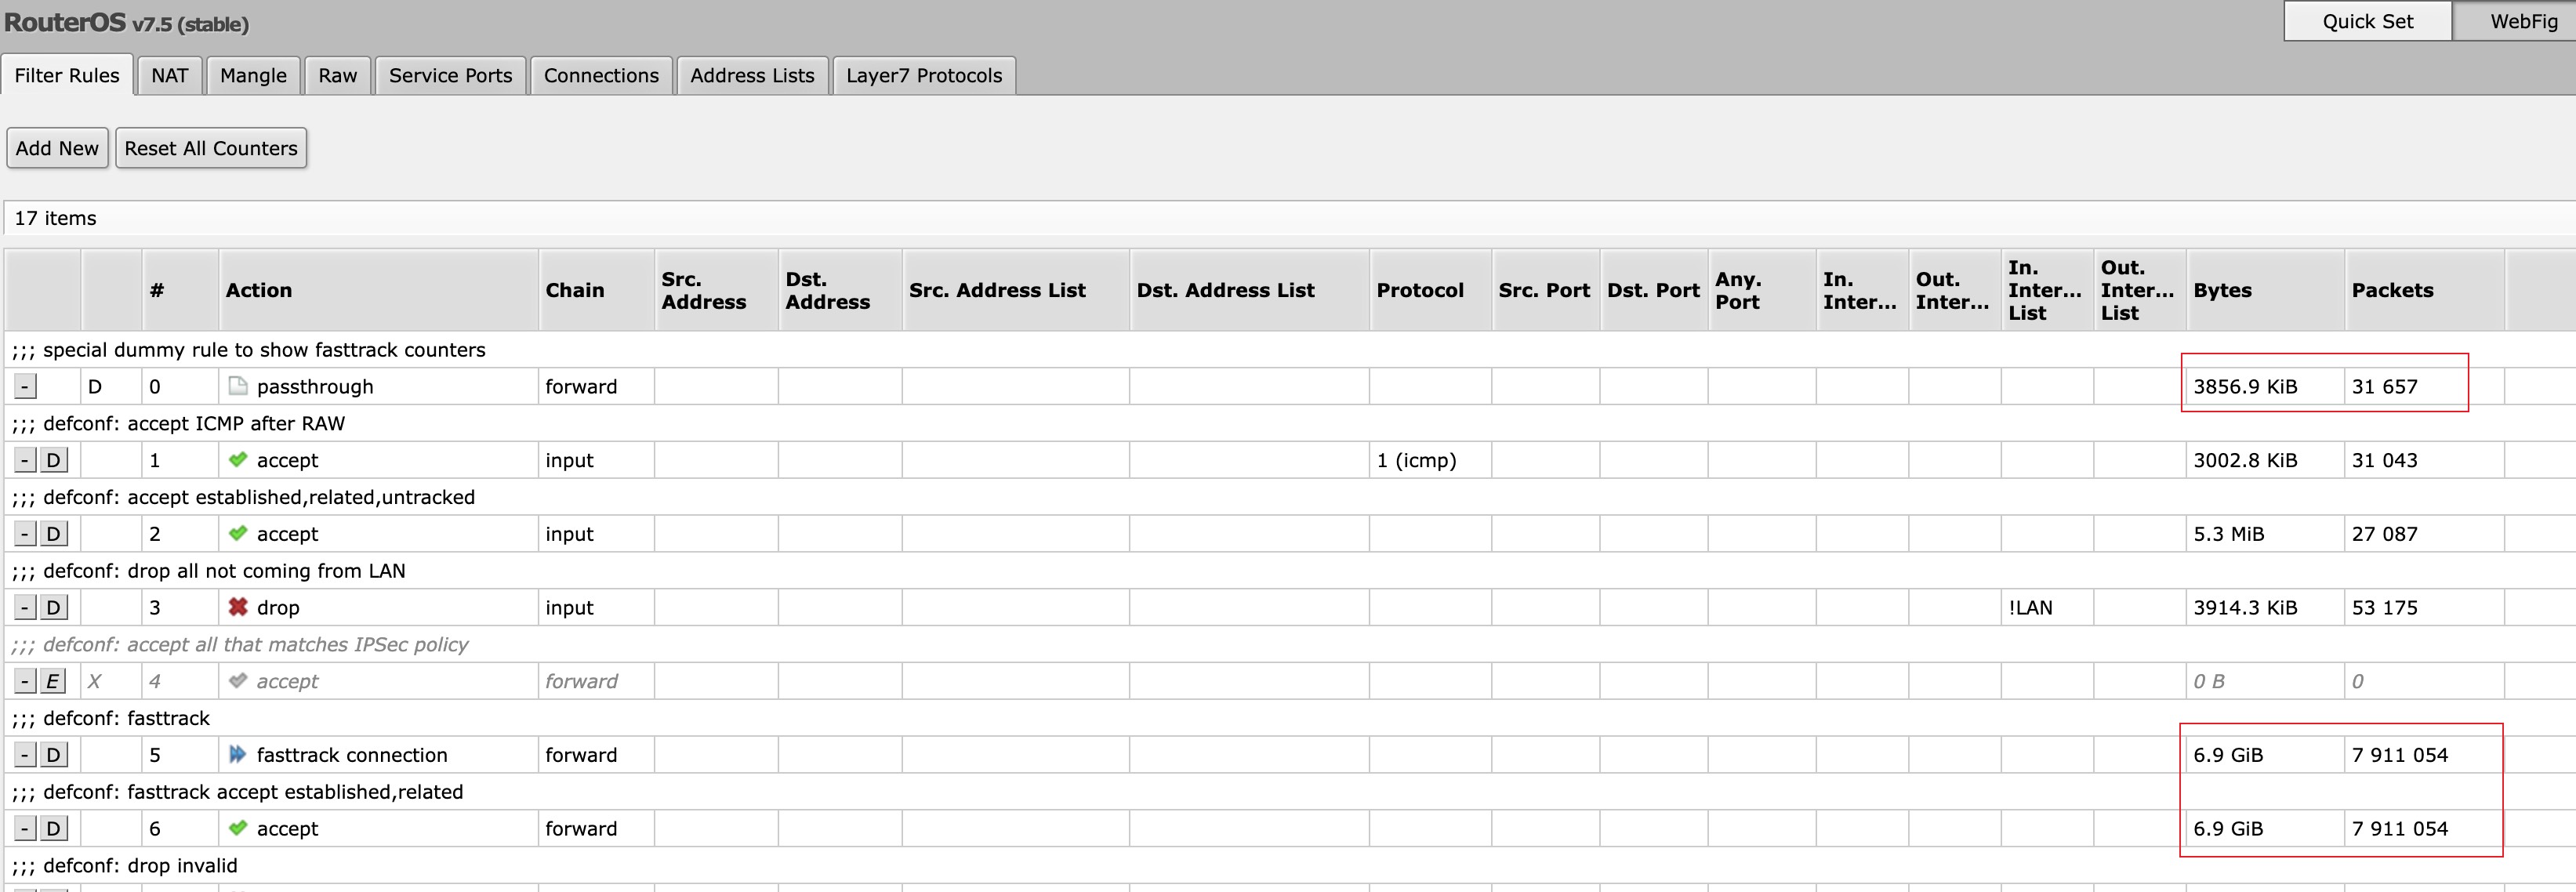Click the green accept checkmark in rule 2
This screenshot has height=892, width=2576.
238,534
